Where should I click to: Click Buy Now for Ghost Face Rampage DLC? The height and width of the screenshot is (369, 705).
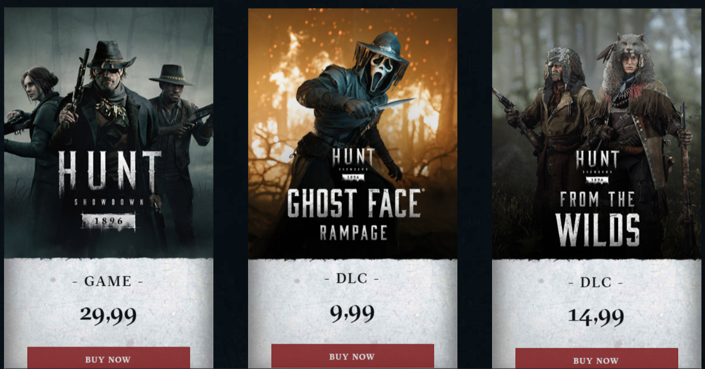point(352,356)
